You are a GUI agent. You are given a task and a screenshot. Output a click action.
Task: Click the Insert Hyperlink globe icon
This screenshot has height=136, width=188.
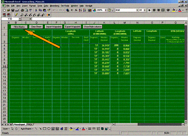67,10
